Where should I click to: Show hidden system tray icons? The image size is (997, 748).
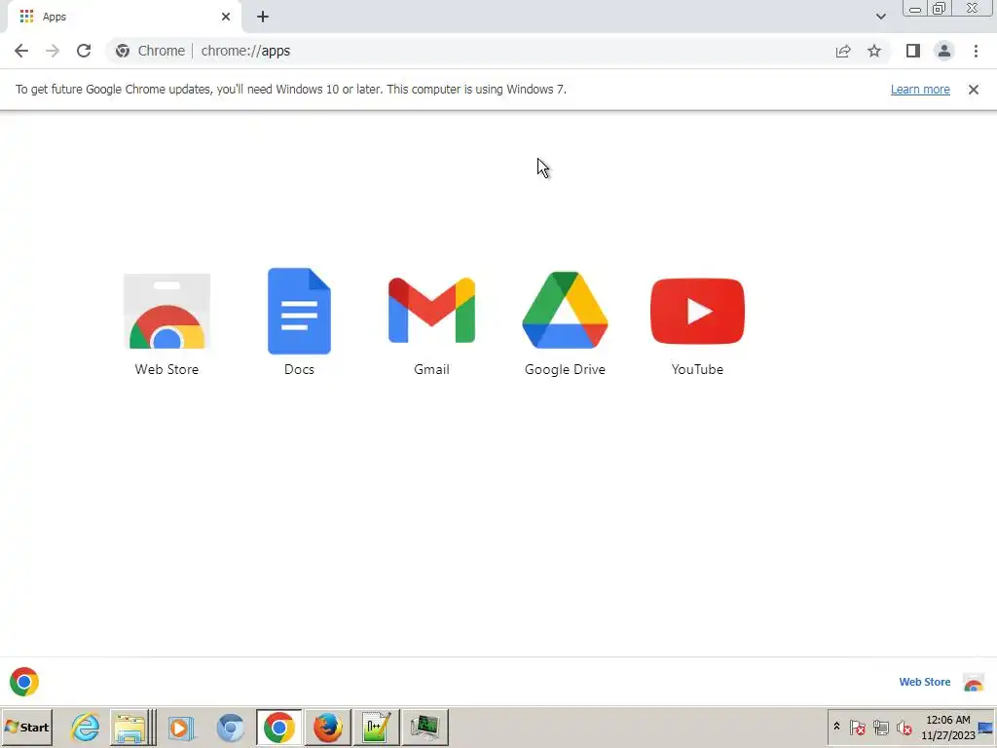(x=836, y=727)
